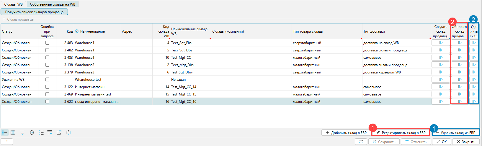Viewport: 482px width, 146px height.
Task: Open the filter funnel icon
Action: tap(22, 133)
